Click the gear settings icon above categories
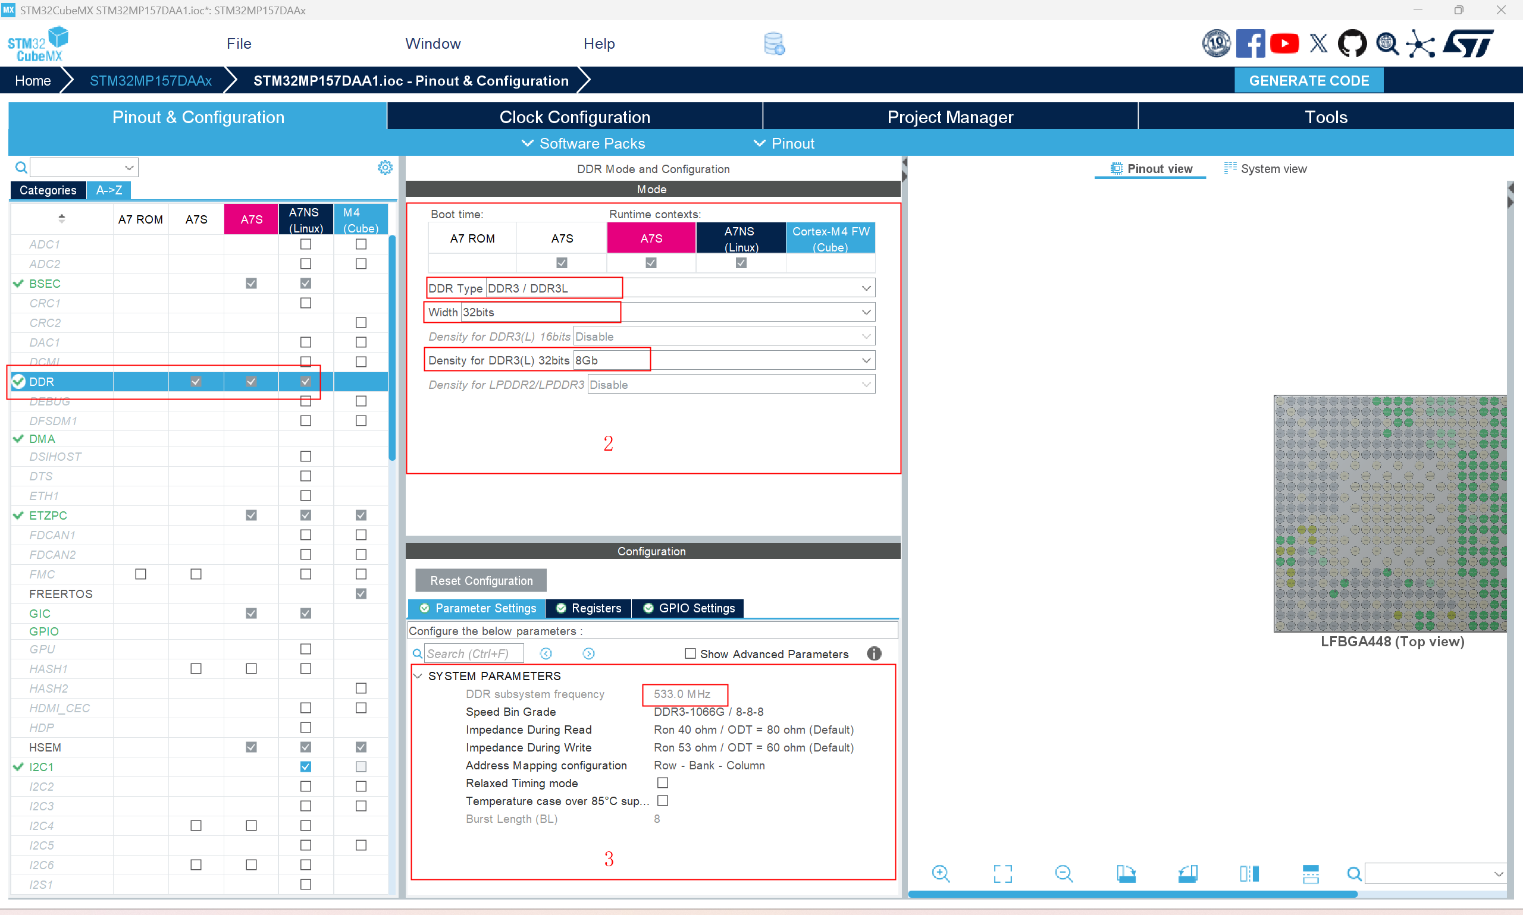Image resolution: width=1523 pixels, height=915 pixels. pos(385,168)
